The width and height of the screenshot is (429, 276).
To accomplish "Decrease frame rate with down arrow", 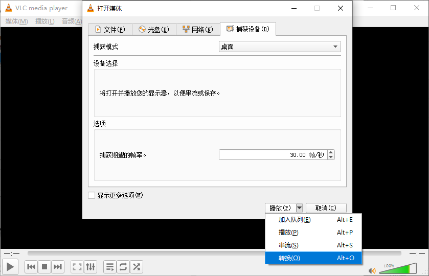I will (331, 157).
